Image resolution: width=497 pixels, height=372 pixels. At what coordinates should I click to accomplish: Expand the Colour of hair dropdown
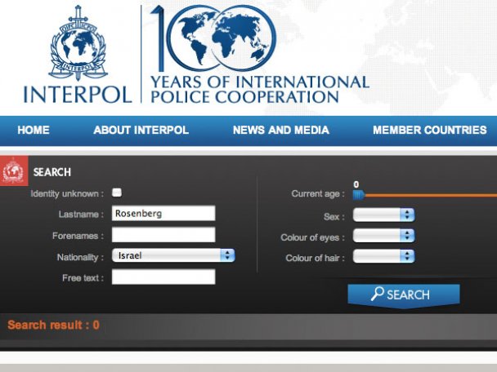tap(383, 256)
